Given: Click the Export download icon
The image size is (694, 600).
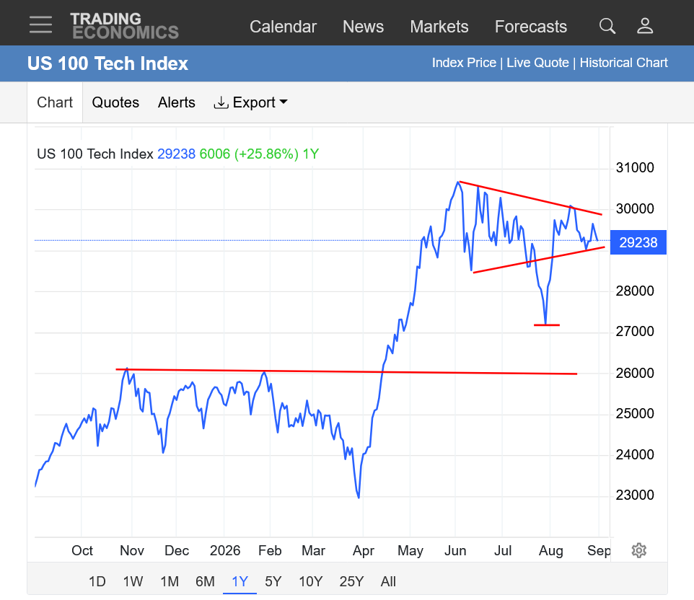Looking at the screenshot, I should coord(221,102).
